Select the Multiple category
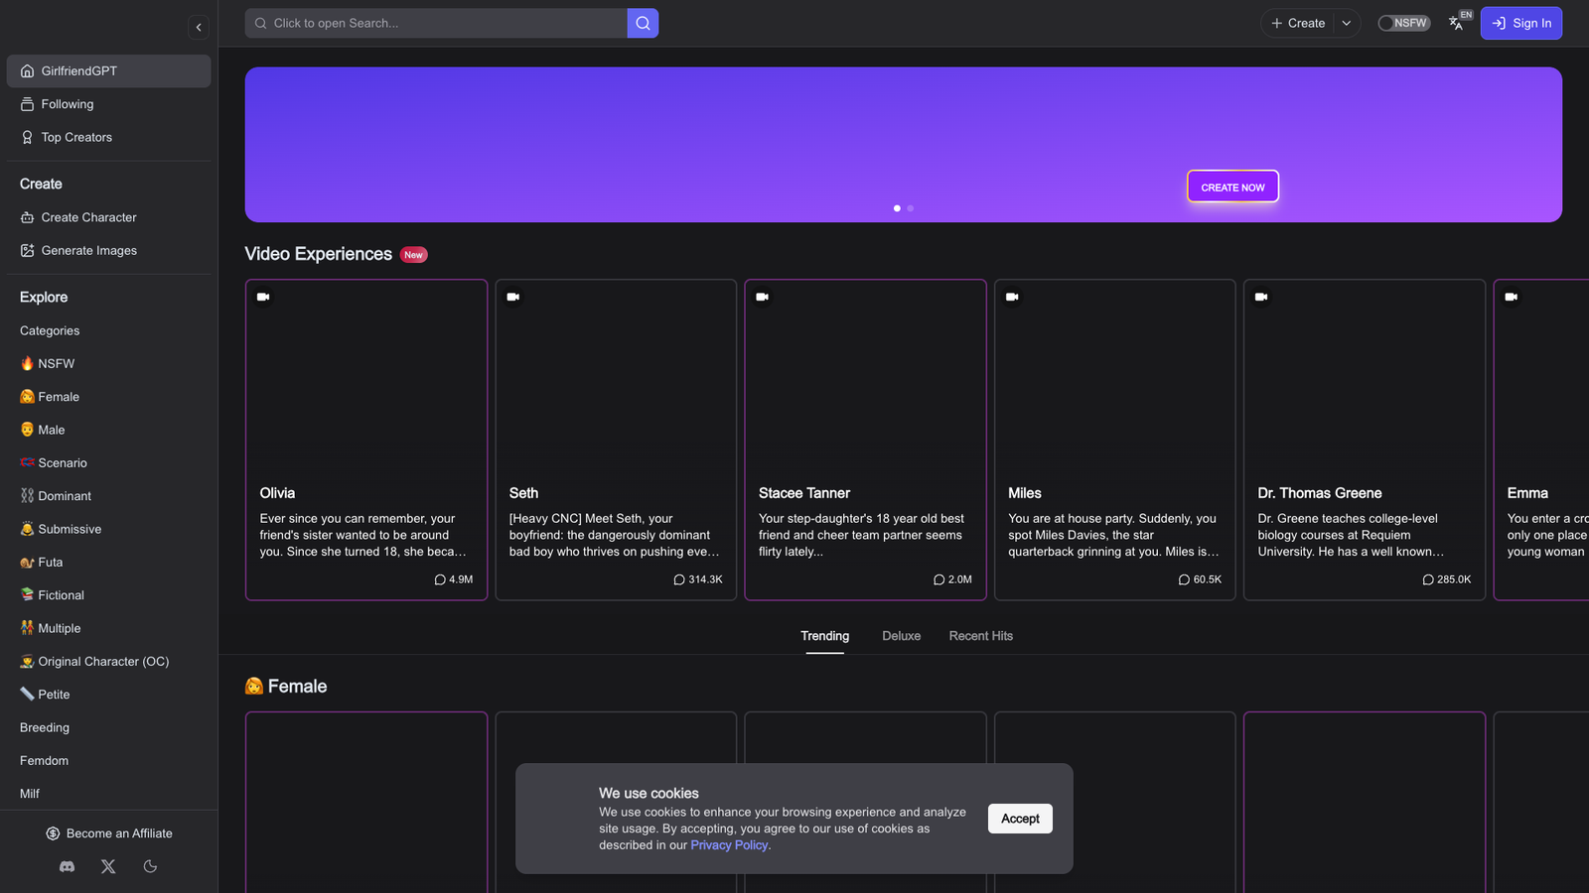Viewport: 1589px width, 893px height. (x=51, y=628)
